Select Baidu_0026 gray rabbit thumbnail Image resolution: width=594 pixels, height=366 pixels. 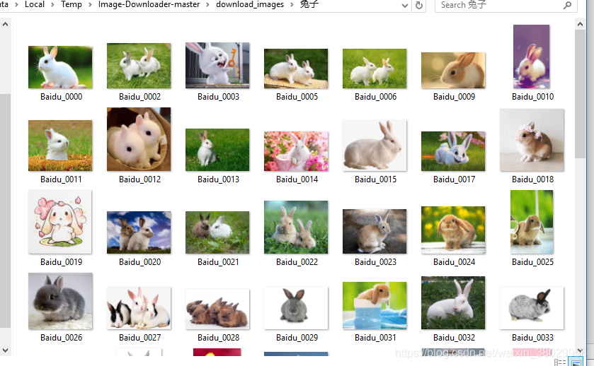pyautogui.click(x=60, y=301)
